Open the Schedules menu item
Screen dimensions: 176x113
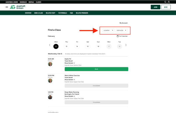pos(23,2)
